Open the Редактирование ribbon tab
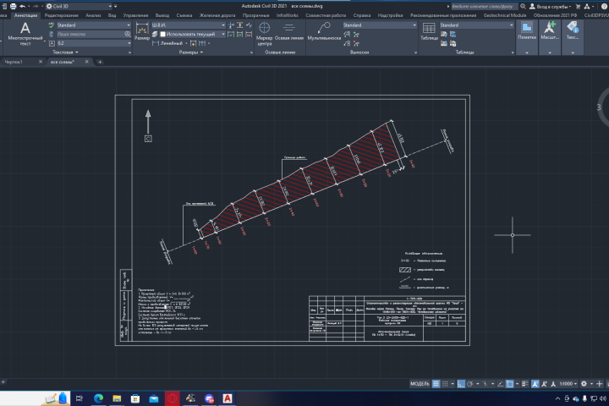Viewport: 609px width, 406px height. click(62, 15)
